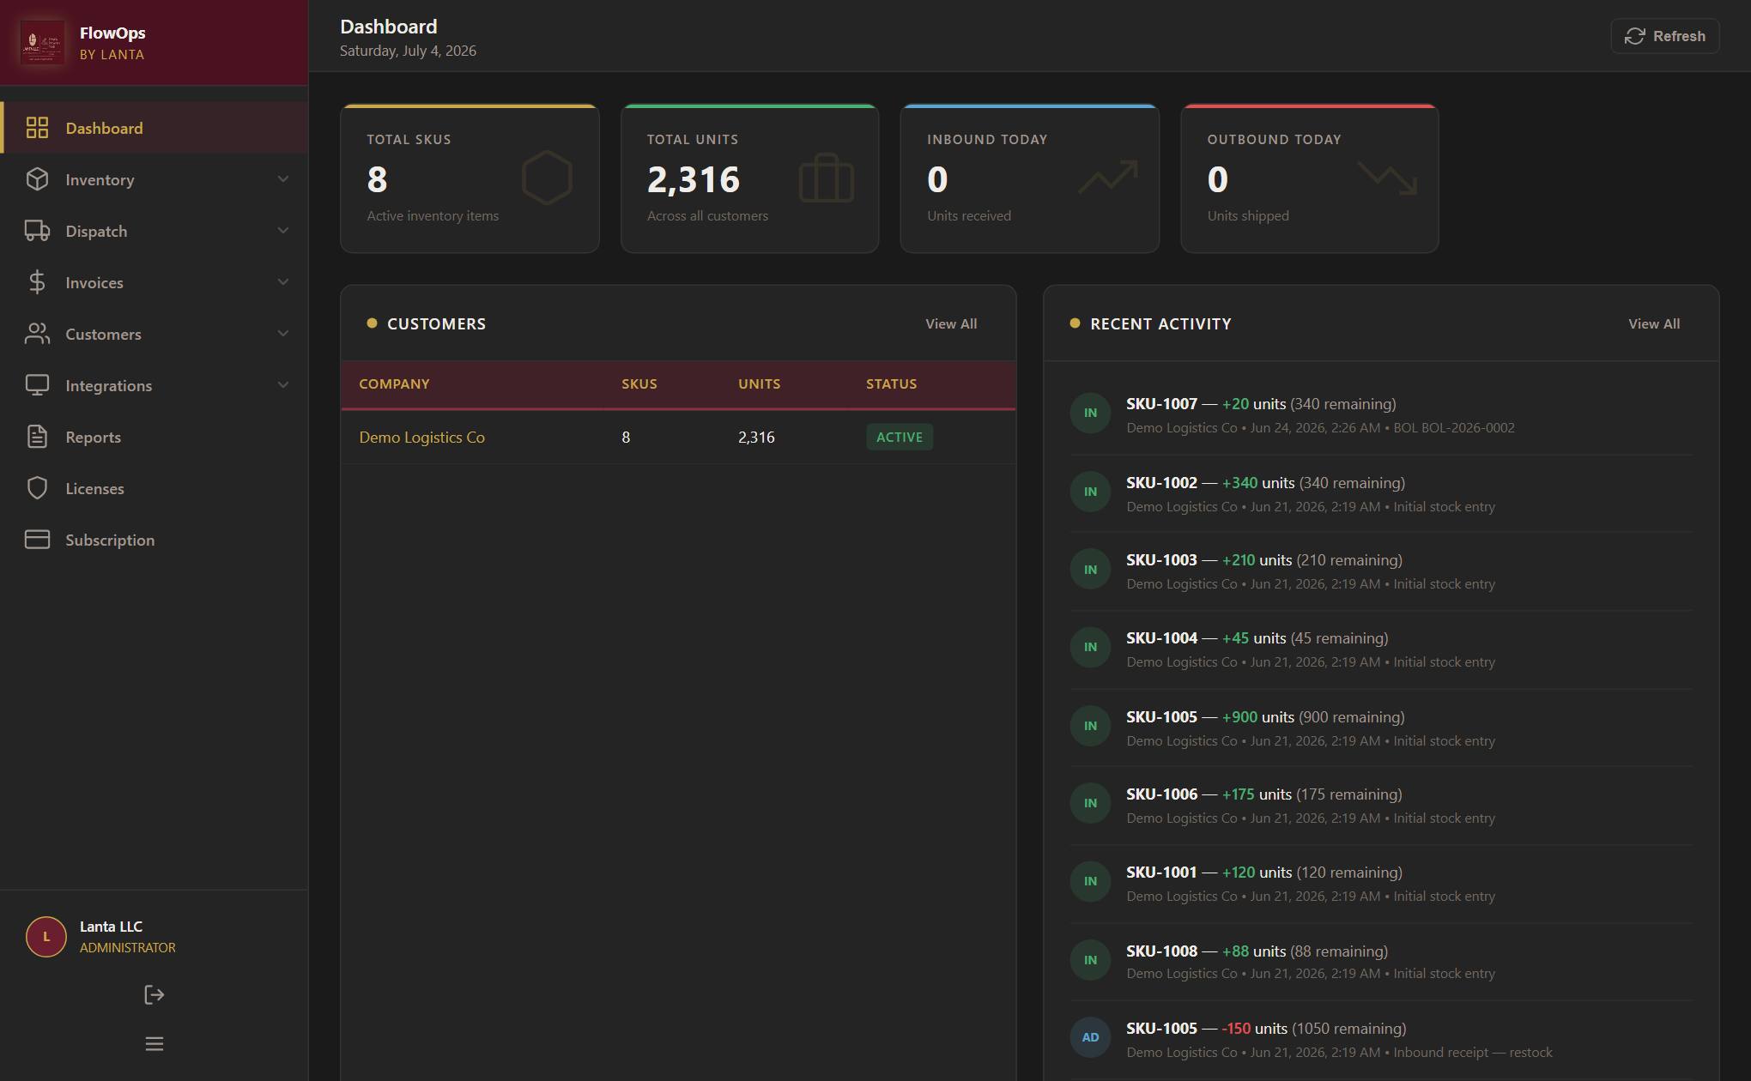Click the Units shipped caption

(x=1248, y=215)
